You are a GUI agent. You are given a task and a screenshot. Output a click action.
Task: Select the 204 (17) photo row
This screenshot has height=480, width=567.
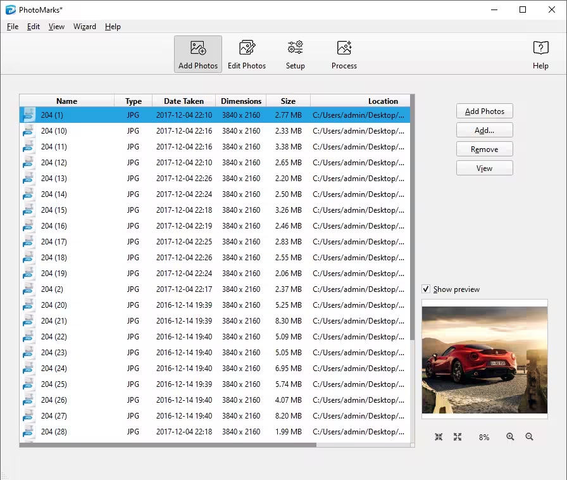pos(215,242)
